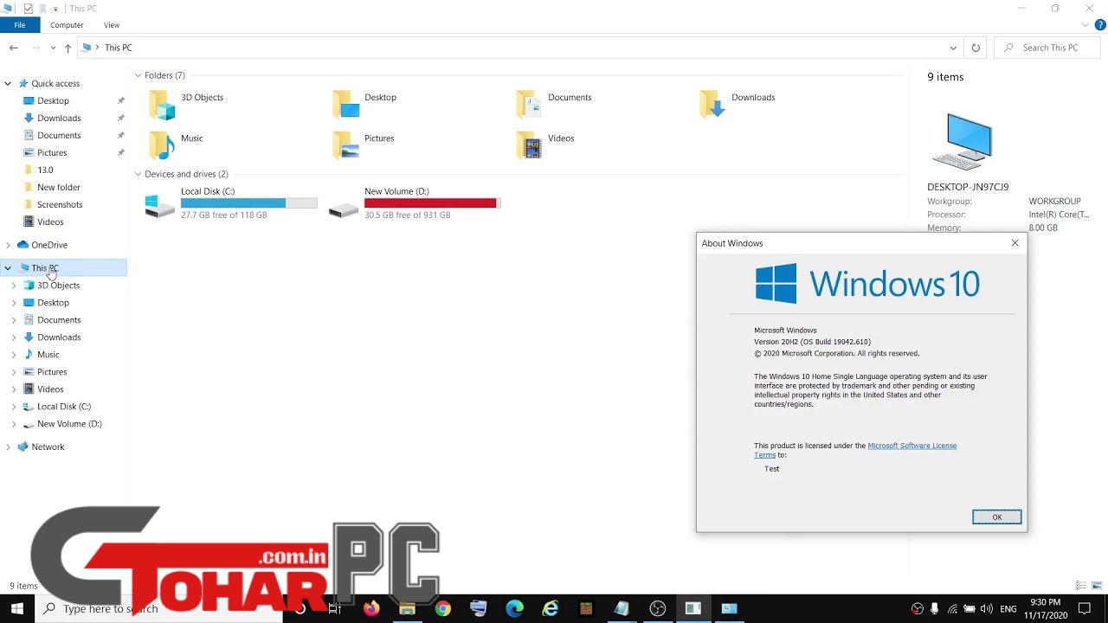Open recent locations dropdown arrow
The width and height of the screenshot is (1108, 623).
[x=53, y=48]
